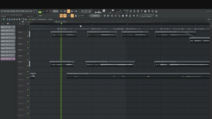The width and height of the screenshot is (212, 119).
Task: Open the EDIT menu
Action: [x=5, y=11]
